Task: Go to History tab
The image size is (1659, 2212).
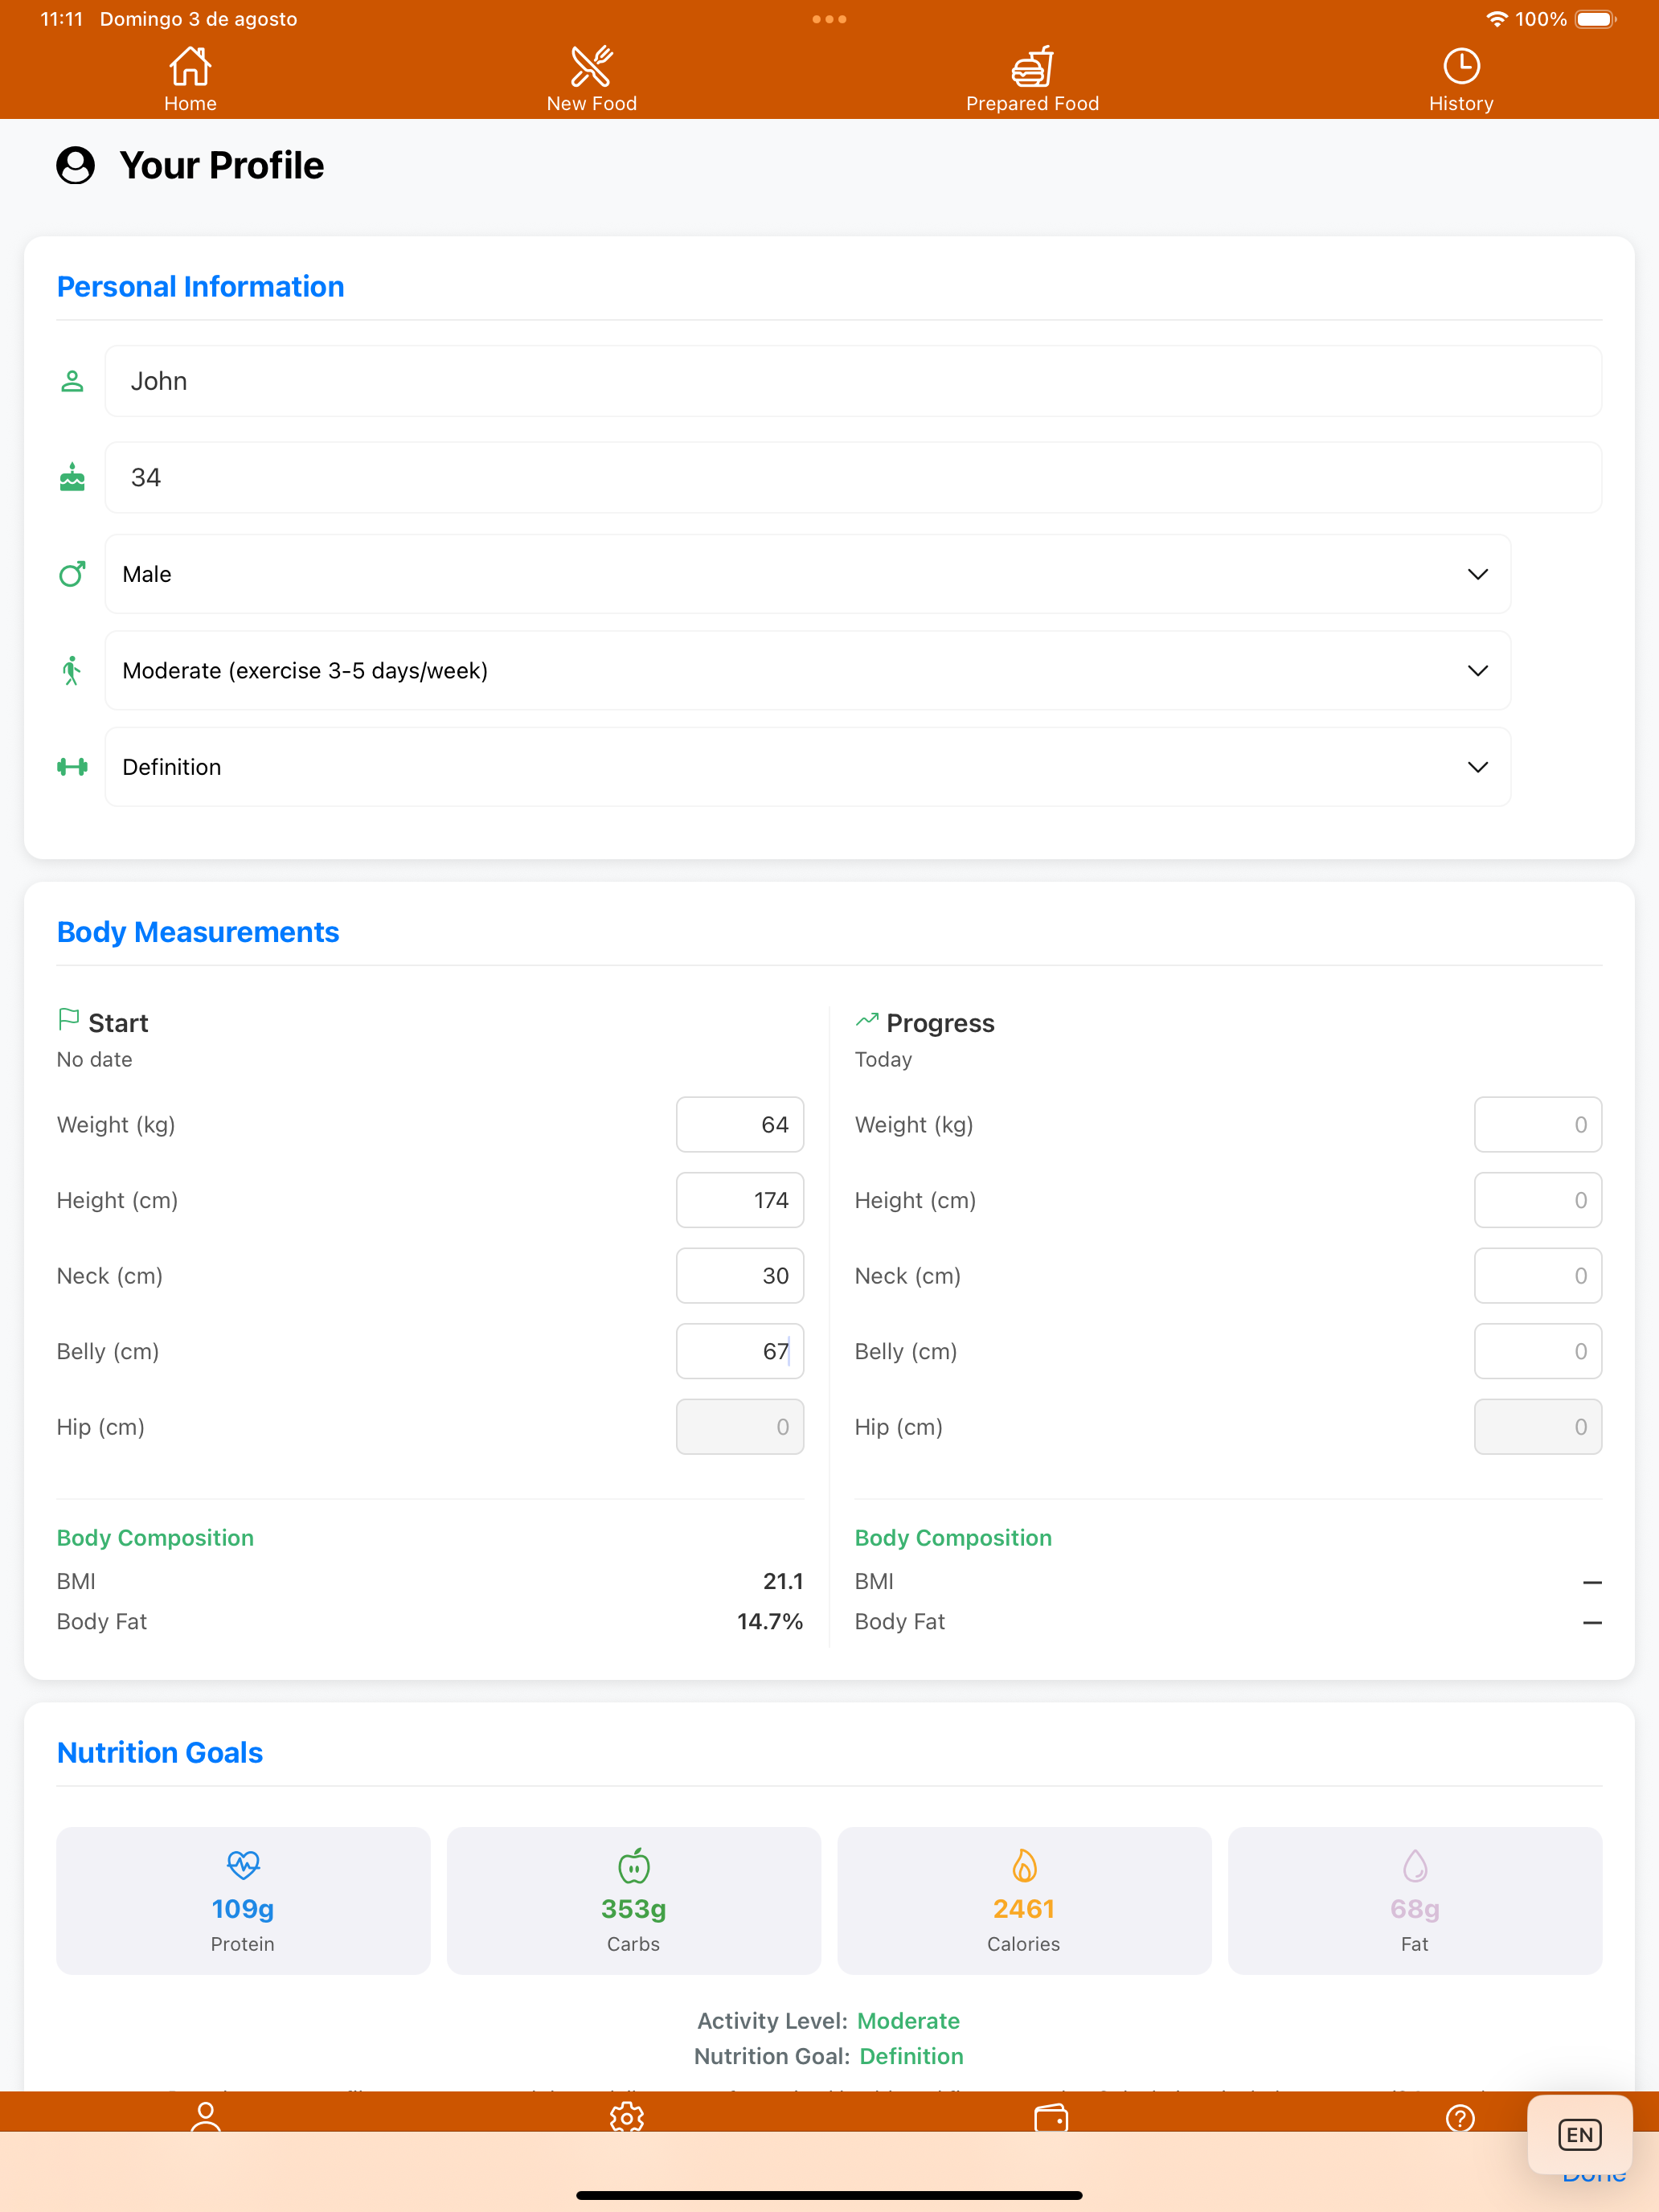Action: pyautogui.click(x=1461, y=80)
